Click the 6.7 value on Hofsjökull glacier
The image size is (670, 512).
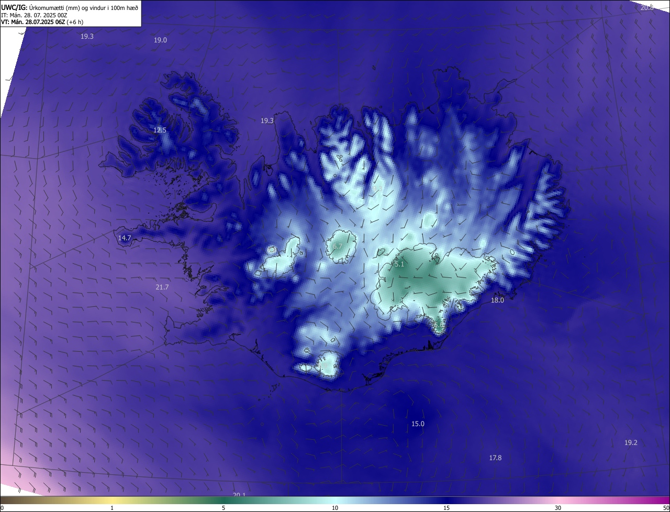(x=338, y=246)
